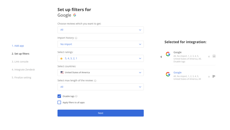Open the Import history dropdown
The height and width of the screenshot is (130, 230).
tap(101, 44)
